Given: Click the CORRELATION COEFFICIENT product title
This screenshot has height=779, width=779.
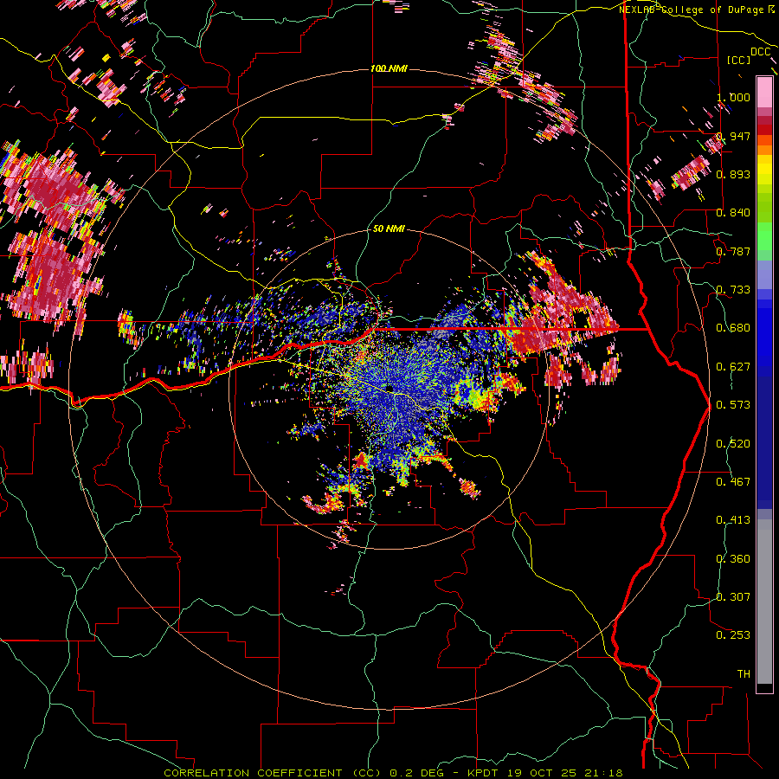Looking at the screenshot, I should [253, 773].
